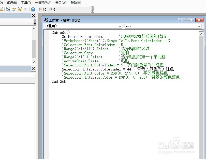Image resolution: width=206 pixels, height=159 pixels.
Task: Close the project explorer panel
Action: coord(34,15)
